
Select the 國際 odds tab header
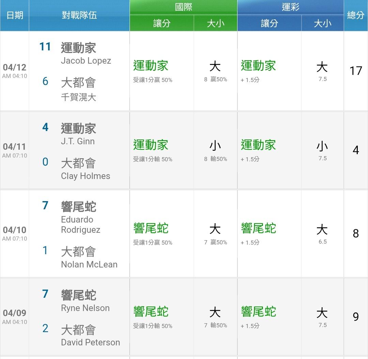point(183,7)
